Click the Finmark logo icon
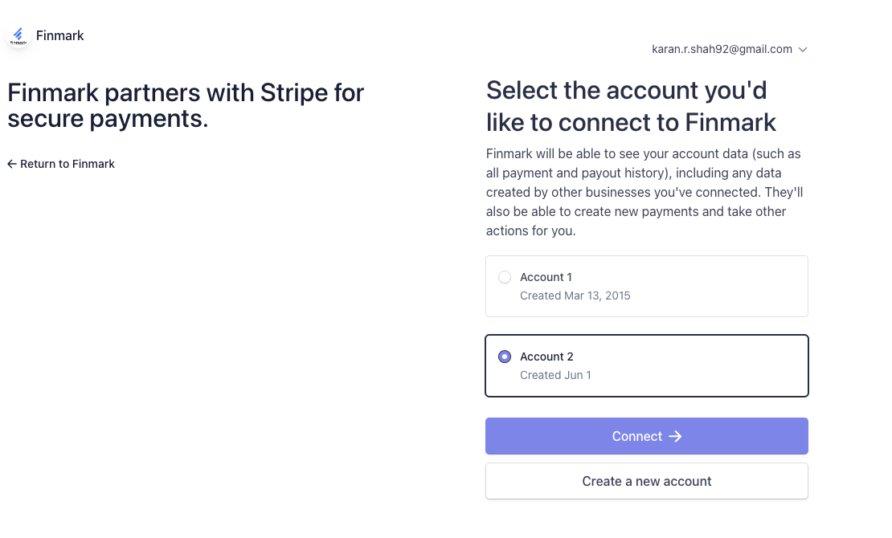Viewport: 892px width, 538px height. point(18,36)
